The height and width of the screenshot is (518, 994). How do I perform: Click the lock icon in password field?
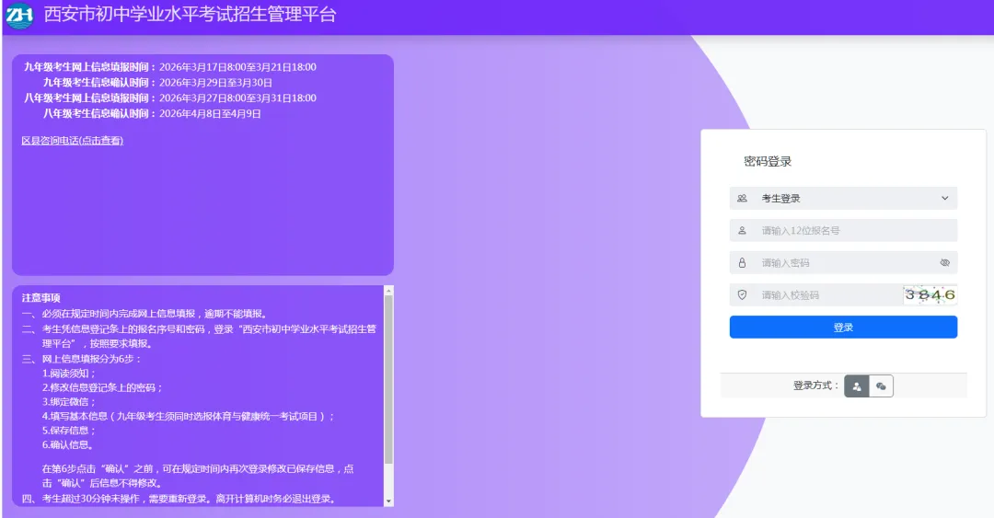(x=742, y=262)
